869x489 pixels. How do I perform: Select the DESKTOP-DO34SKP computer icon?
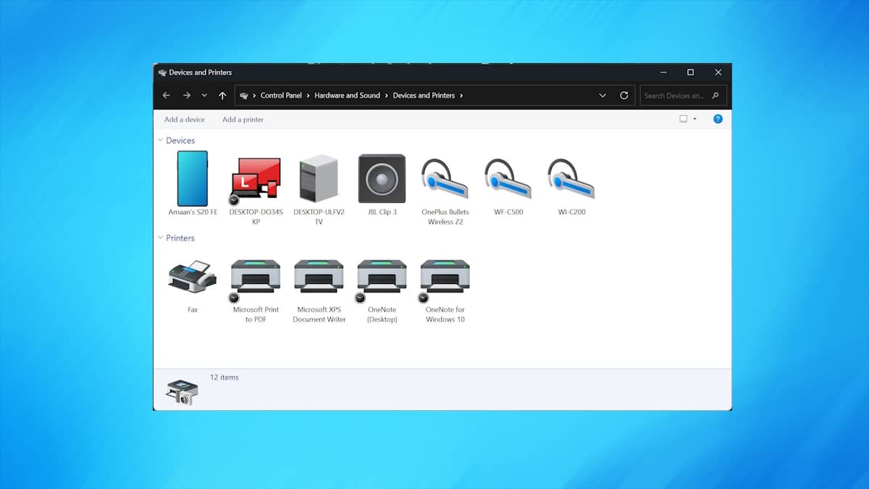(x=255, y=179)
